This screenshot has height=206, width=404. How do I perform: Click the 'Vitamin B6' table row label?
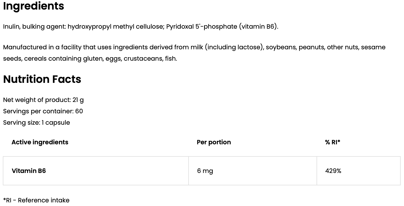click(x=29, y=171)
